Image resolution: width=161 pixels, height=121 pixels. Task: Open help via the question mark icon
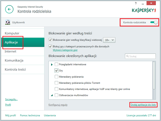[x=136, y=4]
